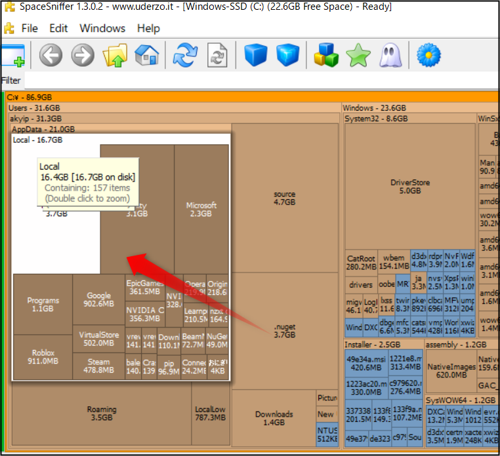This screenshot has width=500, height=456.
Task: Click the Downloads 1.4GB block
Action: tap(274, 418)
